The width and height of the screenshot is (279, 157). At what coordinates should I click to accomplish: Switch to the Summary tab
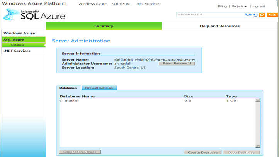click(x=104, y=26)
